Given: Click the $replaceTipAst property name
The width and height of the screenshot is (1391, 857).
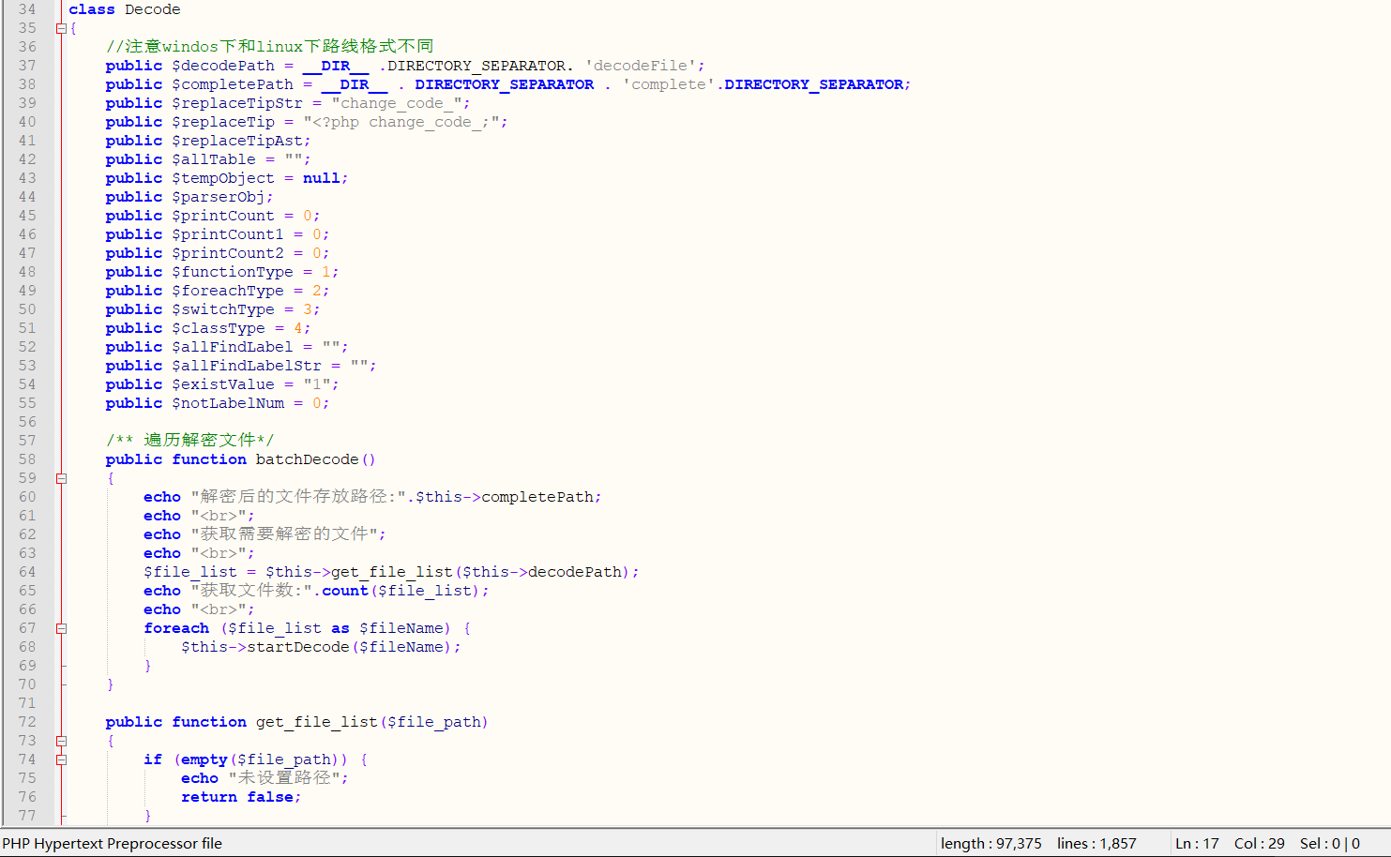Looking at the screenshot, I should tap(236, 141).
